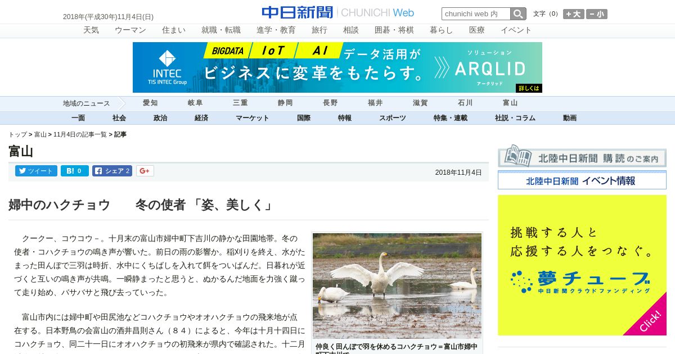Screen dimensions: 675x354
Task: Click the search magnifier icon button
Action: 518,14
